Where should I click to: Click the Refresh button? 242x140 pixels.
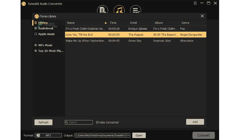[x=43, y=122]
